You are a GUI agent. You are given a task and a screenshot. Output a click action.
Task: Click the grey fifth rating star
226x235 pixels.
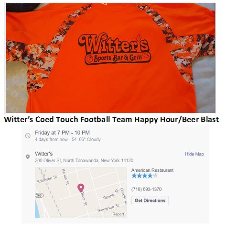[x=155, y=176]
